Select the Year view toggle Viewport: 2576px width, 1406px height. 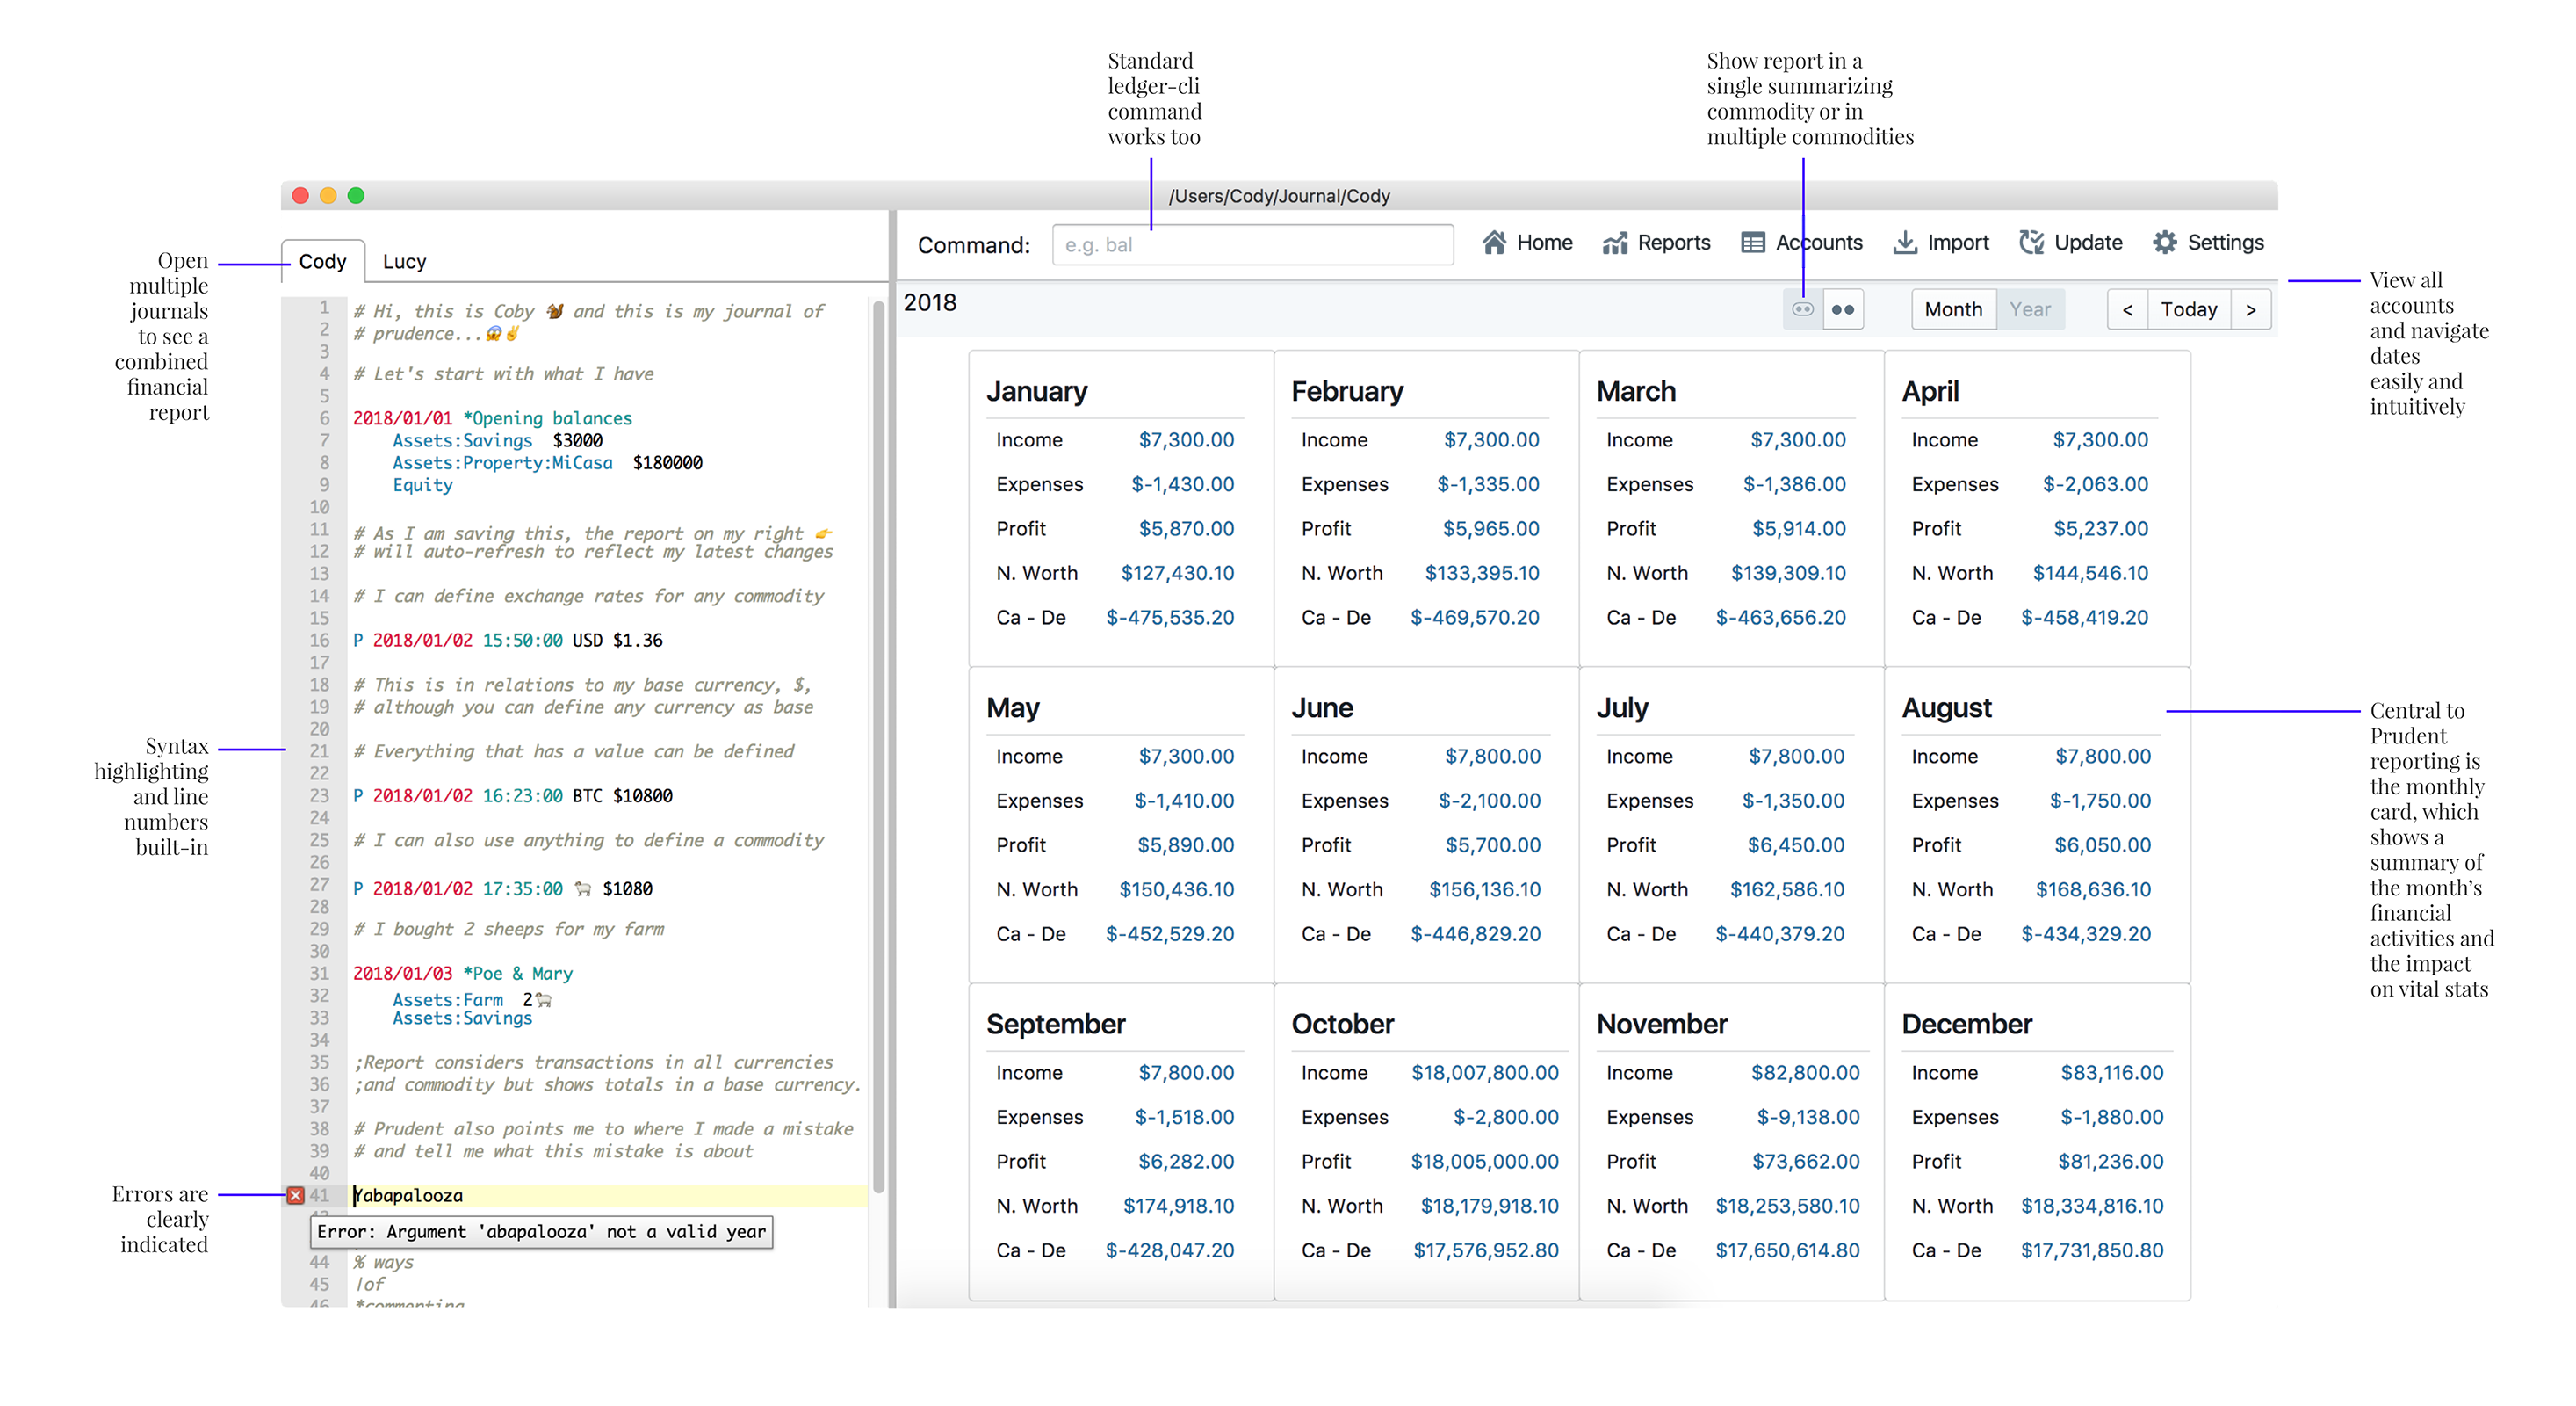click(2029, 309)
